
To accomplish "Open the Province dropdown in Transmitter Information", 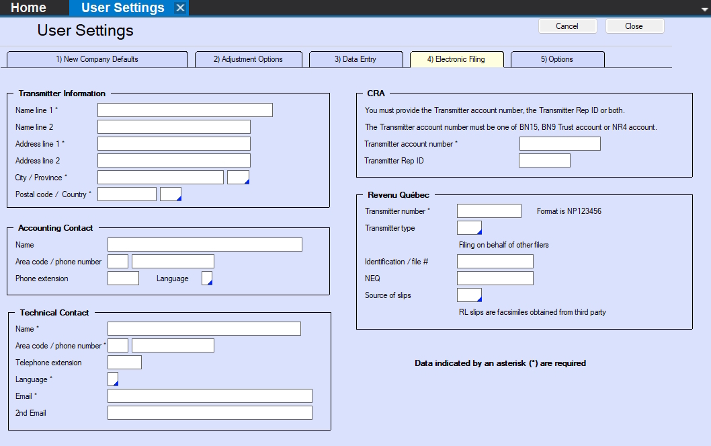I will tap(239, 178).
